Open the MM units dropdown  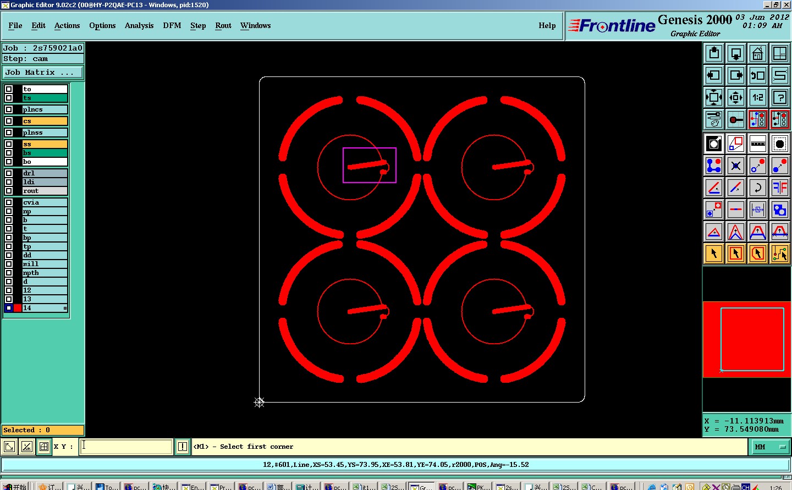[770, 447]
